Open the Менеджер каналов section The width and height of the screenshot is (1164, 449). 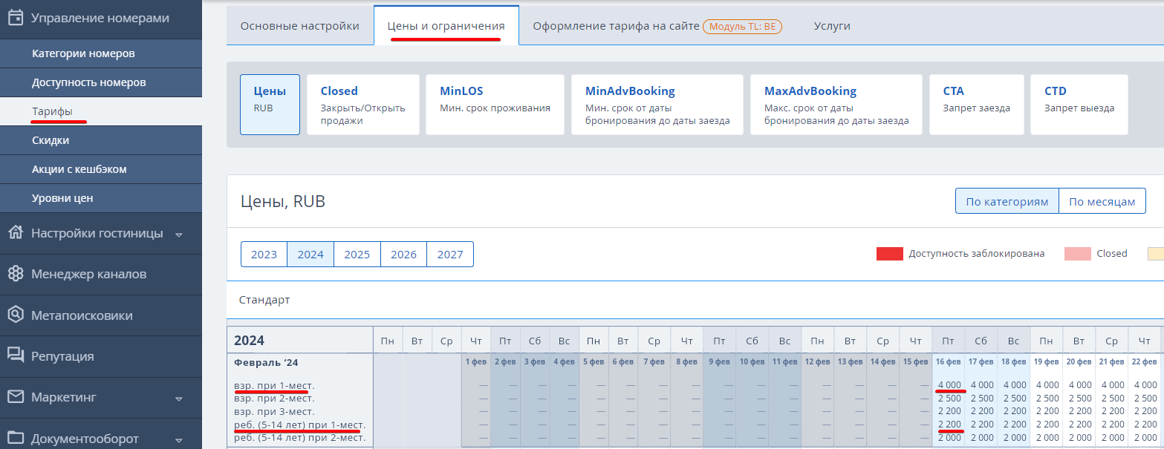(x=101, y=274)
